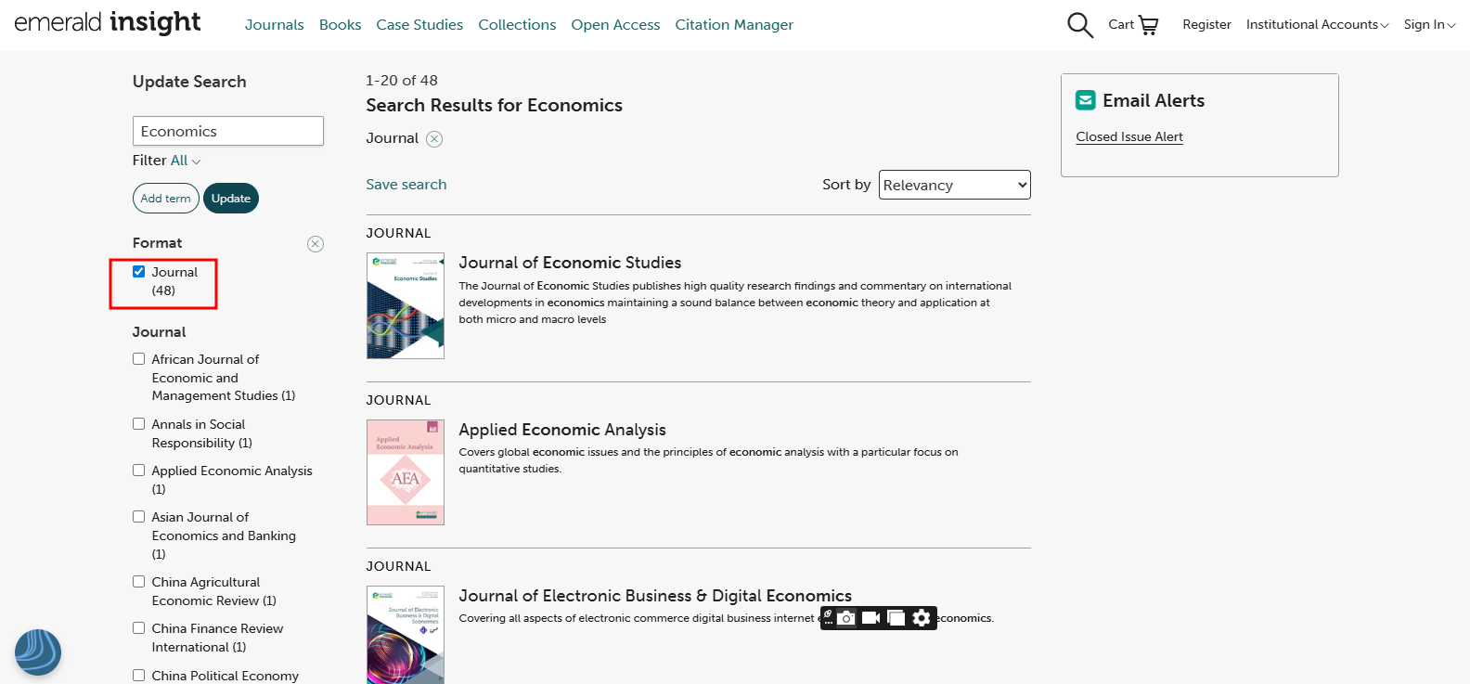Check the Annals in Social Responsibility filter
1470x684 pixels.
(x=139, y=424)
